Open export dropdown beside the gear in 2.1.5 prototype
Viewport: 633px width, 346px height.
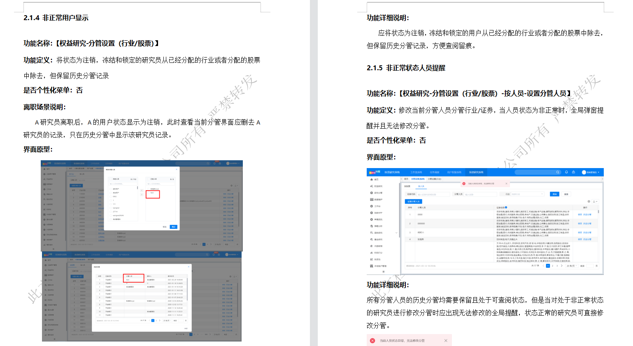tap(595, 201)
